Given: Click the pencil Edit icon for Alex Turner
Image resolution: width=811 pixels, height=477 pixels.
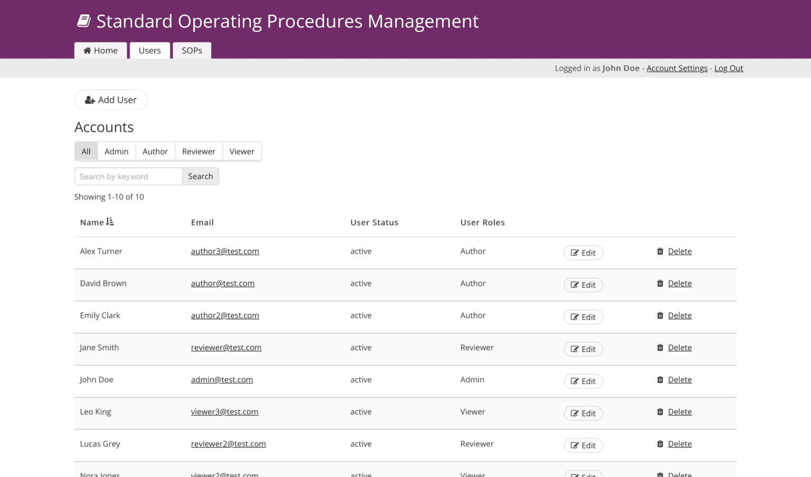Looking at the screenshot, I should 574,252.
